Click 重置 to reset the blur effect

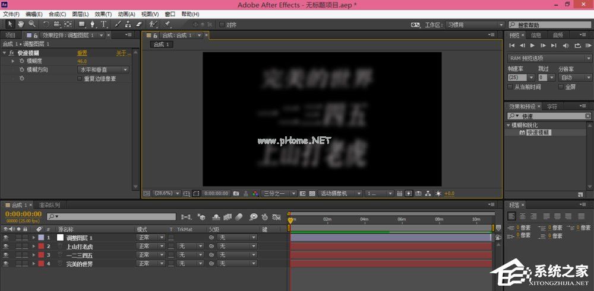pos(82,53)
